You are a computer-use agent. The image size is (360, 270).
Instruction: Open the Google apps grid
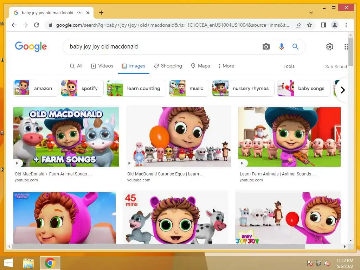point(346,47)
